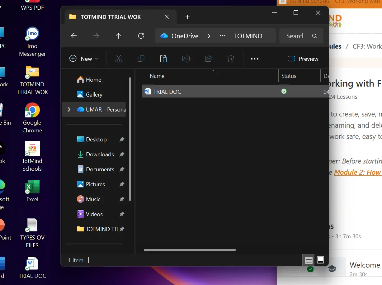Click the Delete trash icon
This screenshot has height=285, width=382.
click(x=231, y=59)
